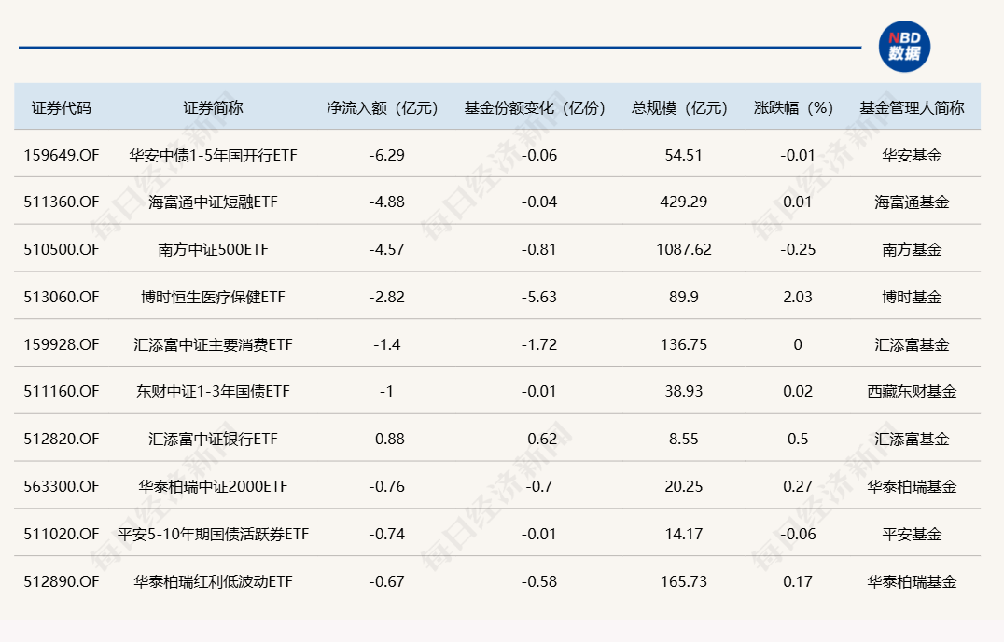Click the 净流入额（亿元）column header

tap(383, 107)
